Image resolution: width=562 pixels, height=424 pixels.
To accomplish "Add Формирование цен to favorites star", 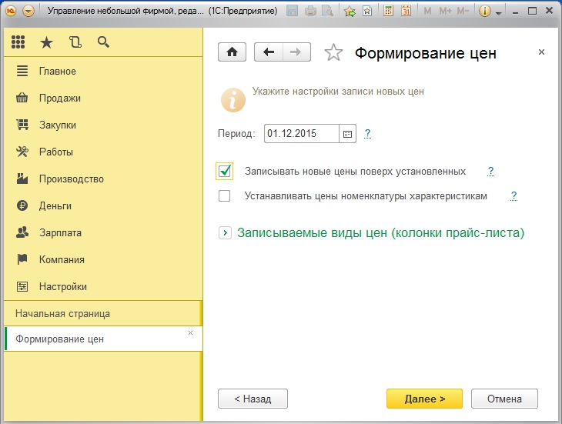I will pos(333,52).
